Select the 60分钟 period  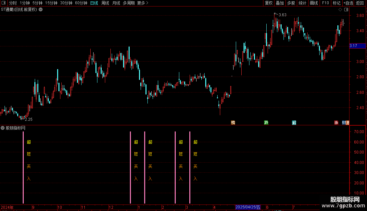(x=81, y=3)
